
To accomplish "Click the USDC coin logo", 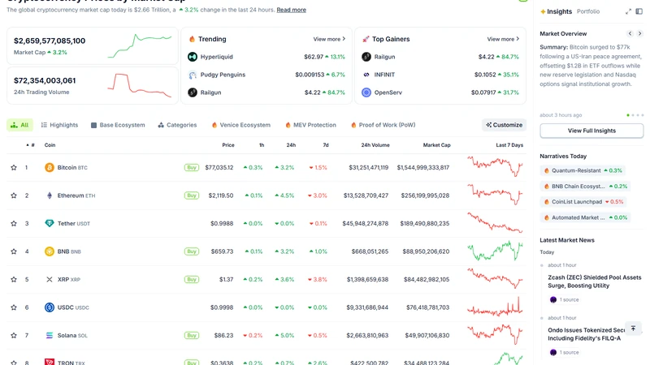I will (x=50, y=307).
